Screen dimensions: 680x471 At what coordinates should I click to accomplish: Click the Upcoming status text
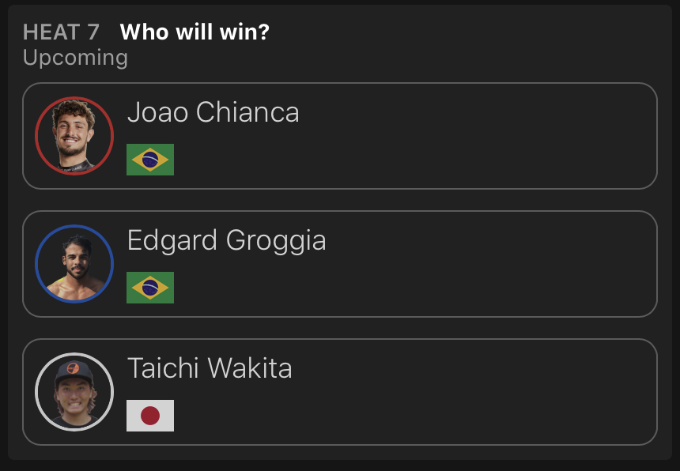pos(75,58)
